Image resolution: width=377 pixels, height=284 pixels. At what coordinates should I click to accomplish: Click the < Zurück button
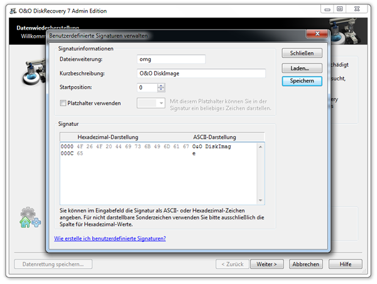click(x=232, y=265)
